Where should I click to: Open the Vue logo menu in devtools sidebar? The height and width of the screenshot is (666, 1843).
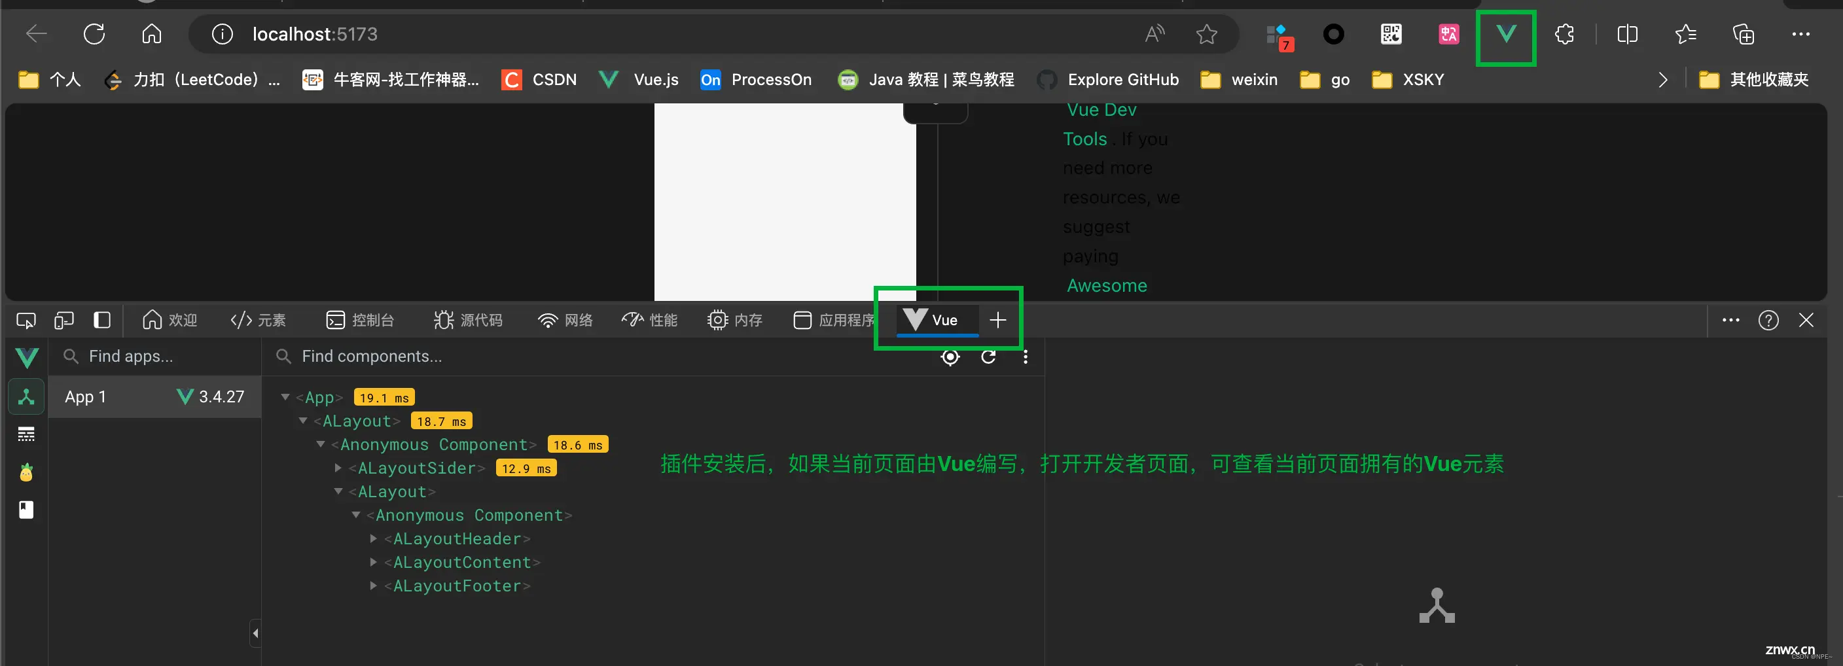[x=26, y=357]
